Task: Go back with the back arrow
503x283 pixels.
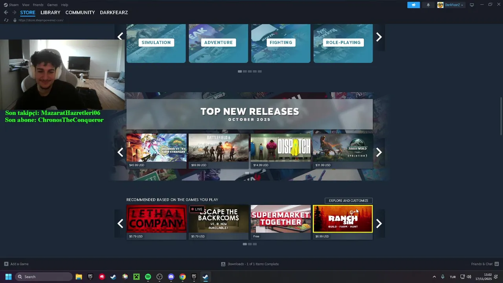Action: click(6, 13)
